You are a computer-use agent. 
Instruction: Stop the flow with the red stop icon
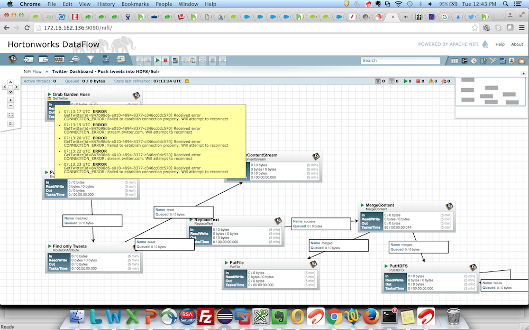coord(165,60)
